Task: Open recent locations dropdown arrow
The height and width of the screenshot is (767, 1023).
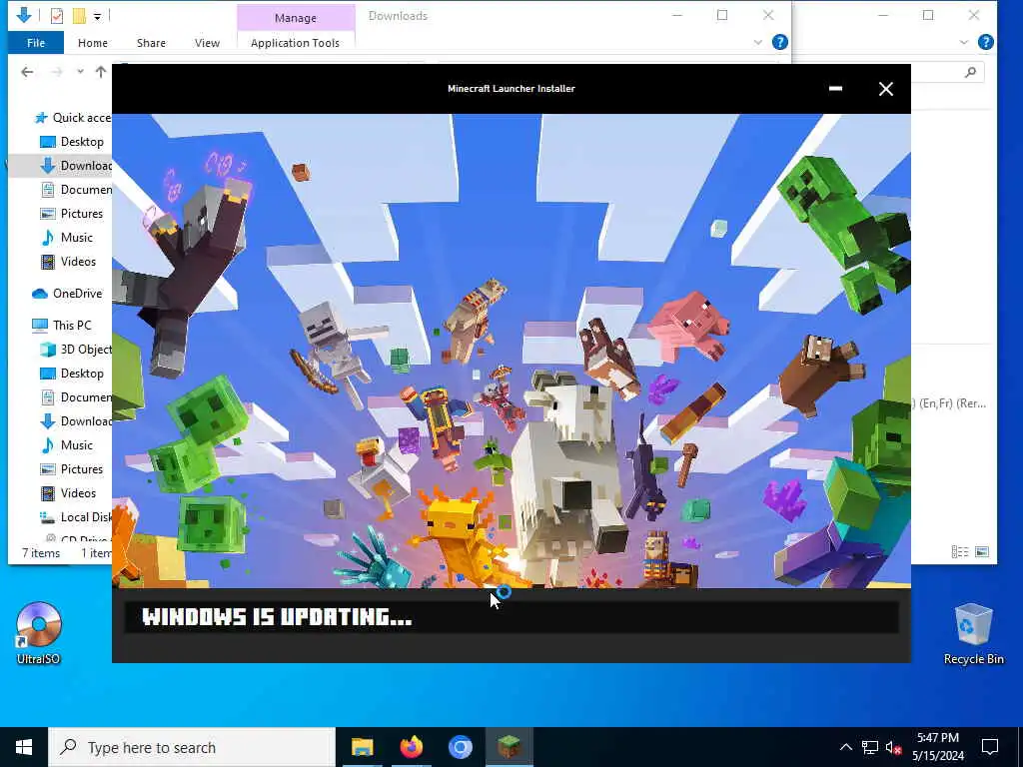Action: 80,72
